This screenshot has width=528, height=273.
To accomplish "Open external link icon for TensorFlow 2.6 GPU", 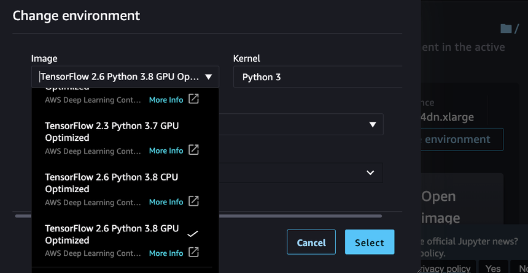I will pyautogui.click(x=193, y=252).
